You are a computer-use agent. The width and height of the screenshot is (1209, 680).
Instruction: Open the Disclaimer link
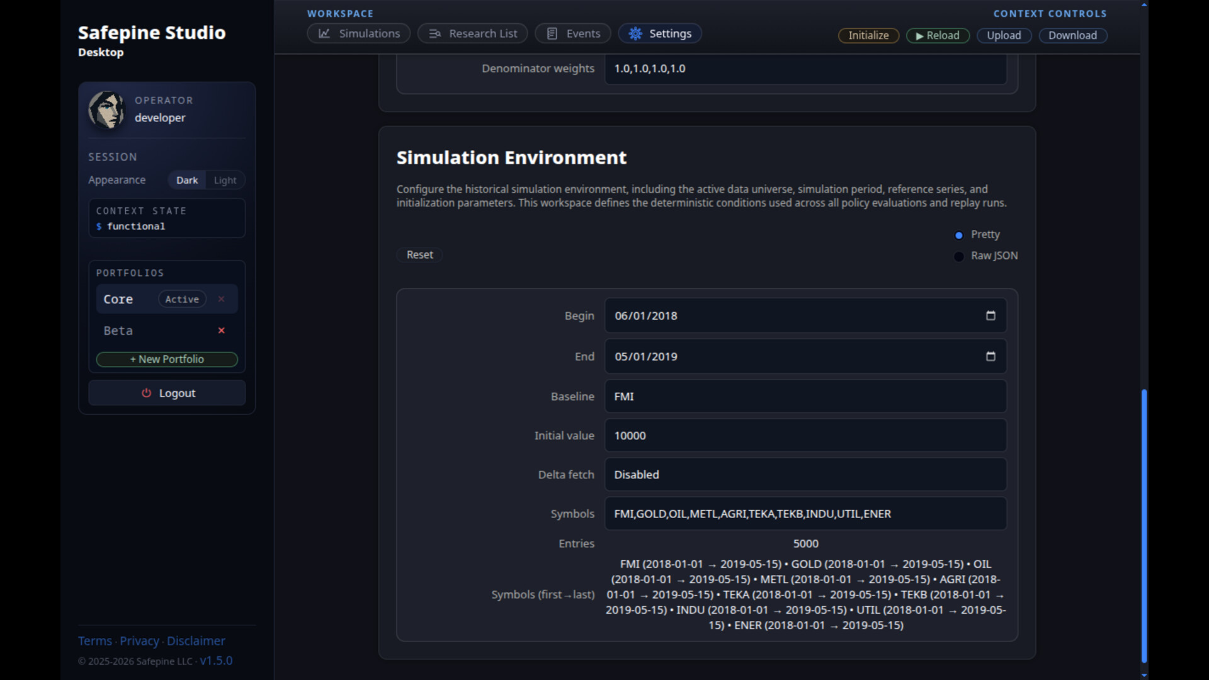pyautogui.click(x=196, y=641)
